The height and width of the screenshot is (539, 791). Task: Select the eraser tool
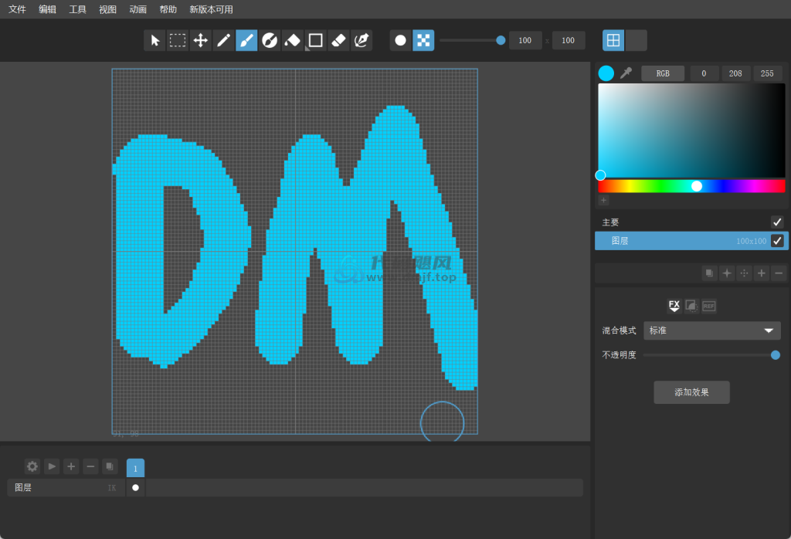(338, 40)
